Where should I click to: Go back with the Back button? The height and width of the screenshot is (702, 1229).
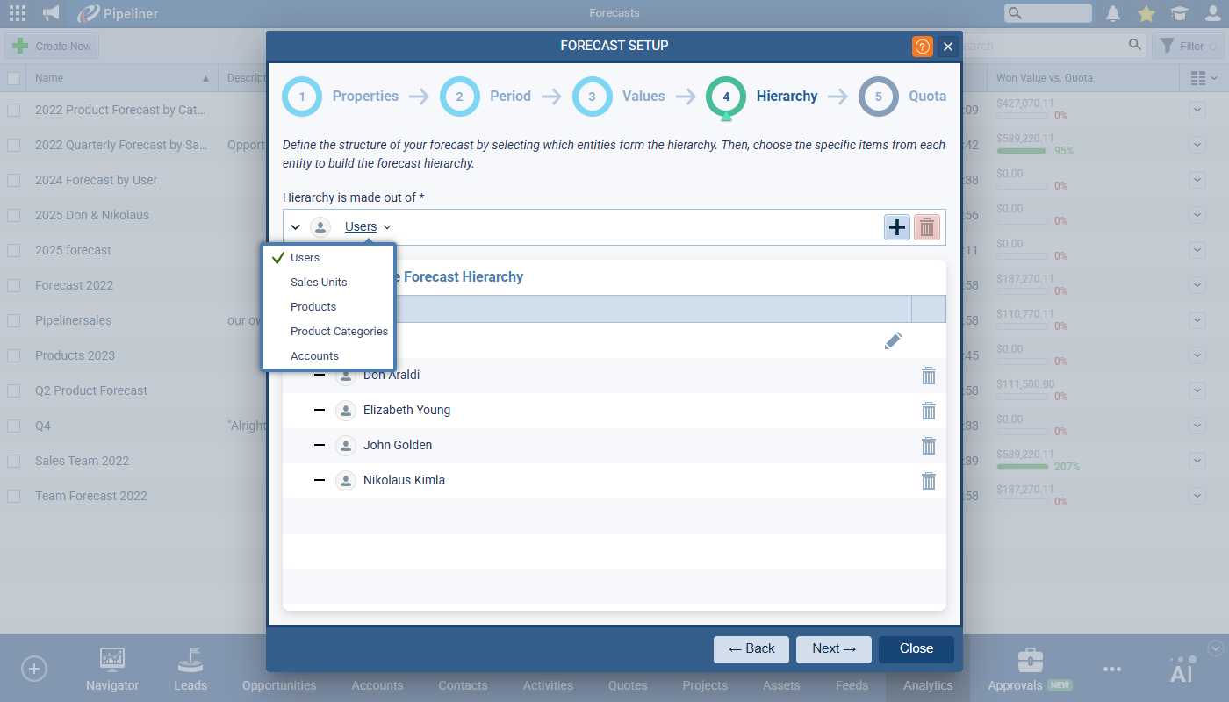pos(751,648)
